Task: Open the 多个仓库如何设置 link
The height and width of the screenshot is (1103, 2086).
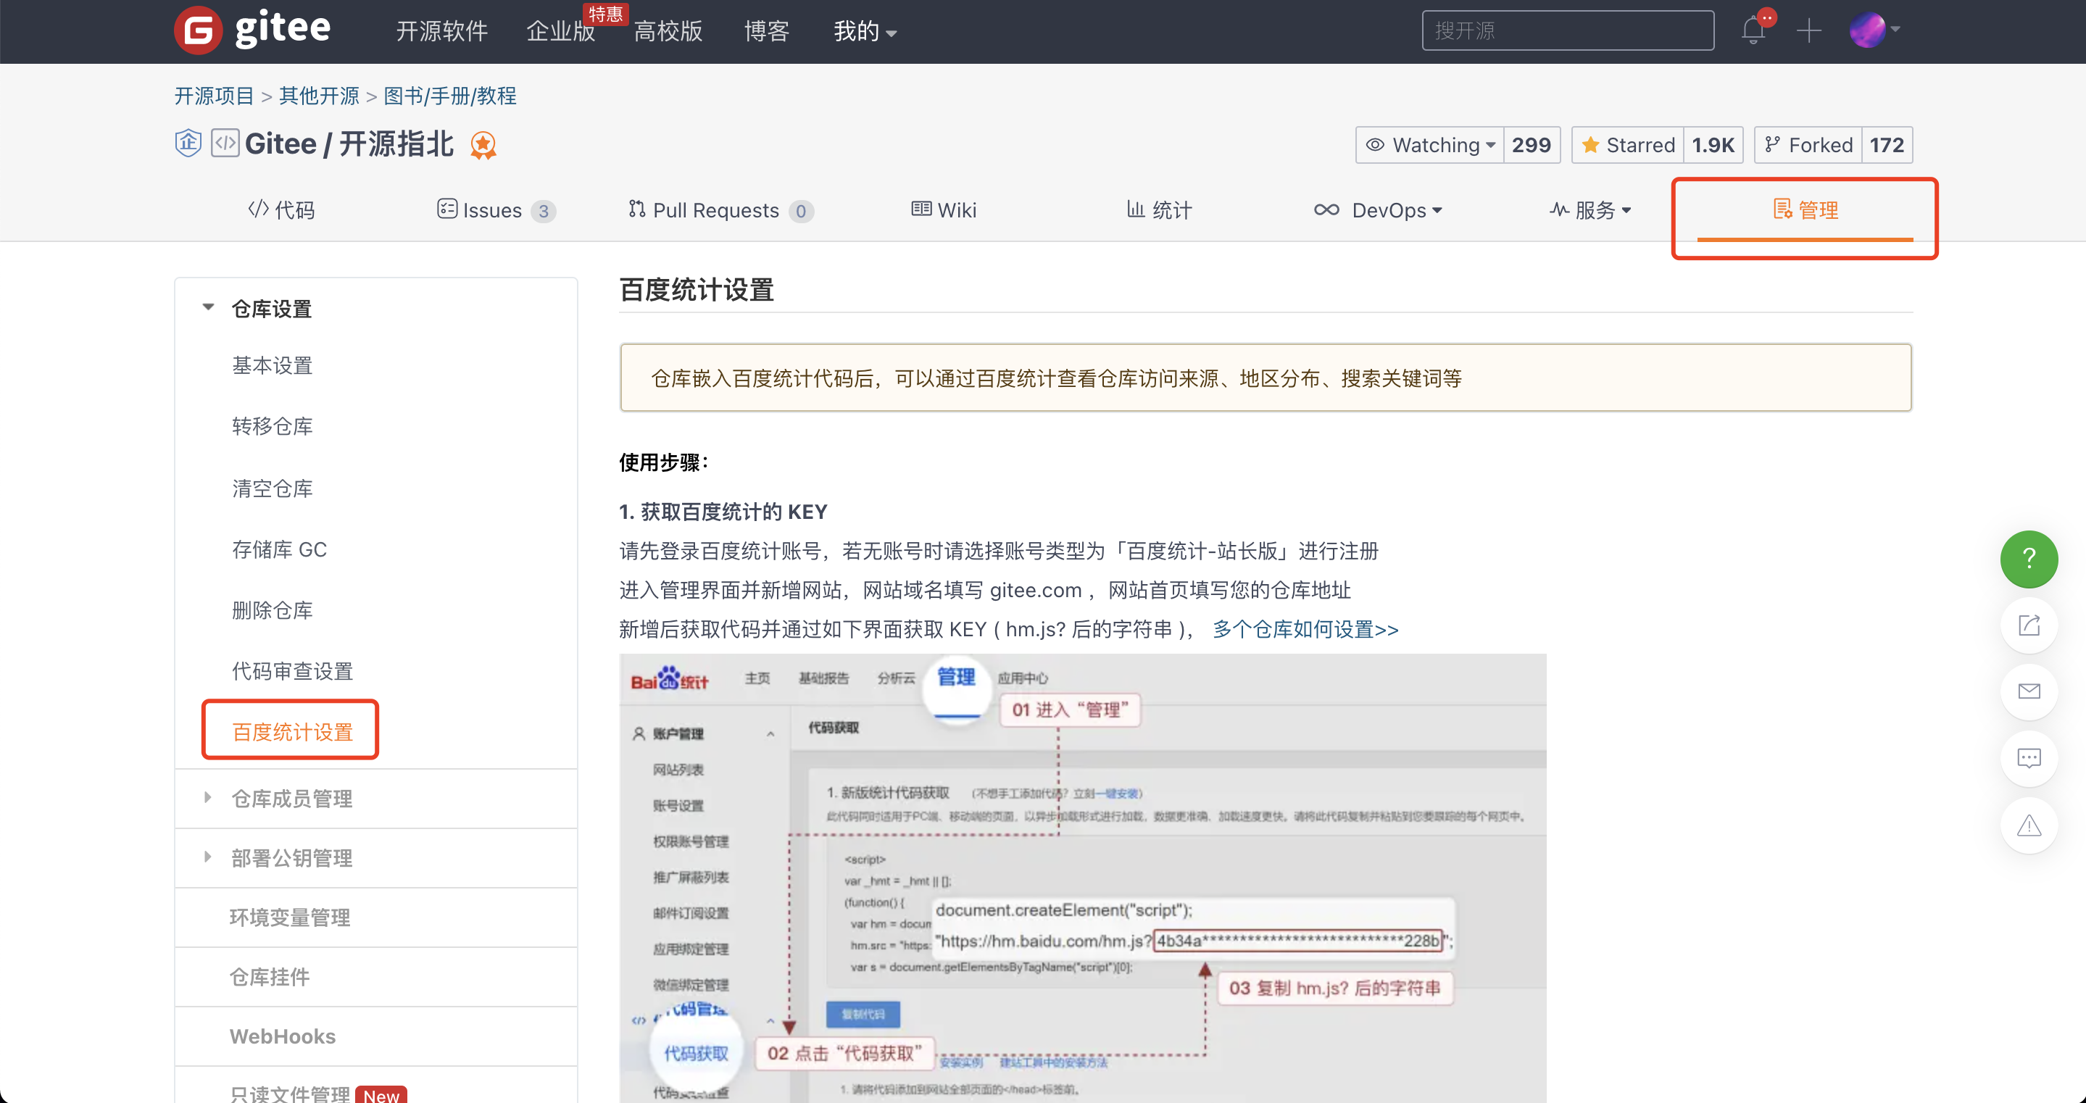Action: coord(1305,629)
